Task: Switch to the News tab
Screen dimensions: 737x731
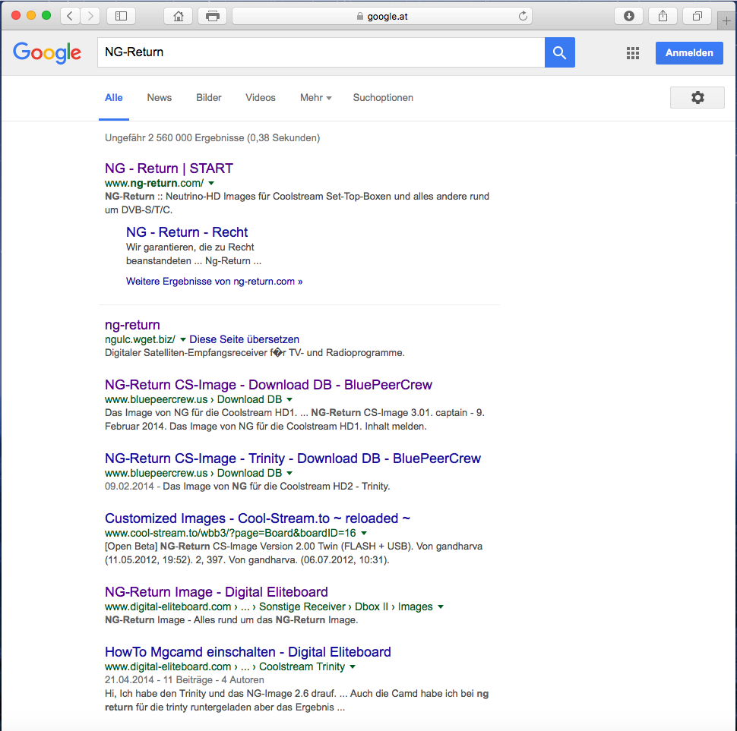Action: pos(160,98)
